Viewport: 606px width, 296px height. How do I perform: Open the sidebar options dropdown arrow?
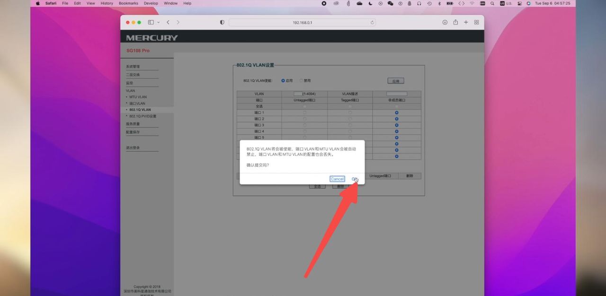coord(158,22)
